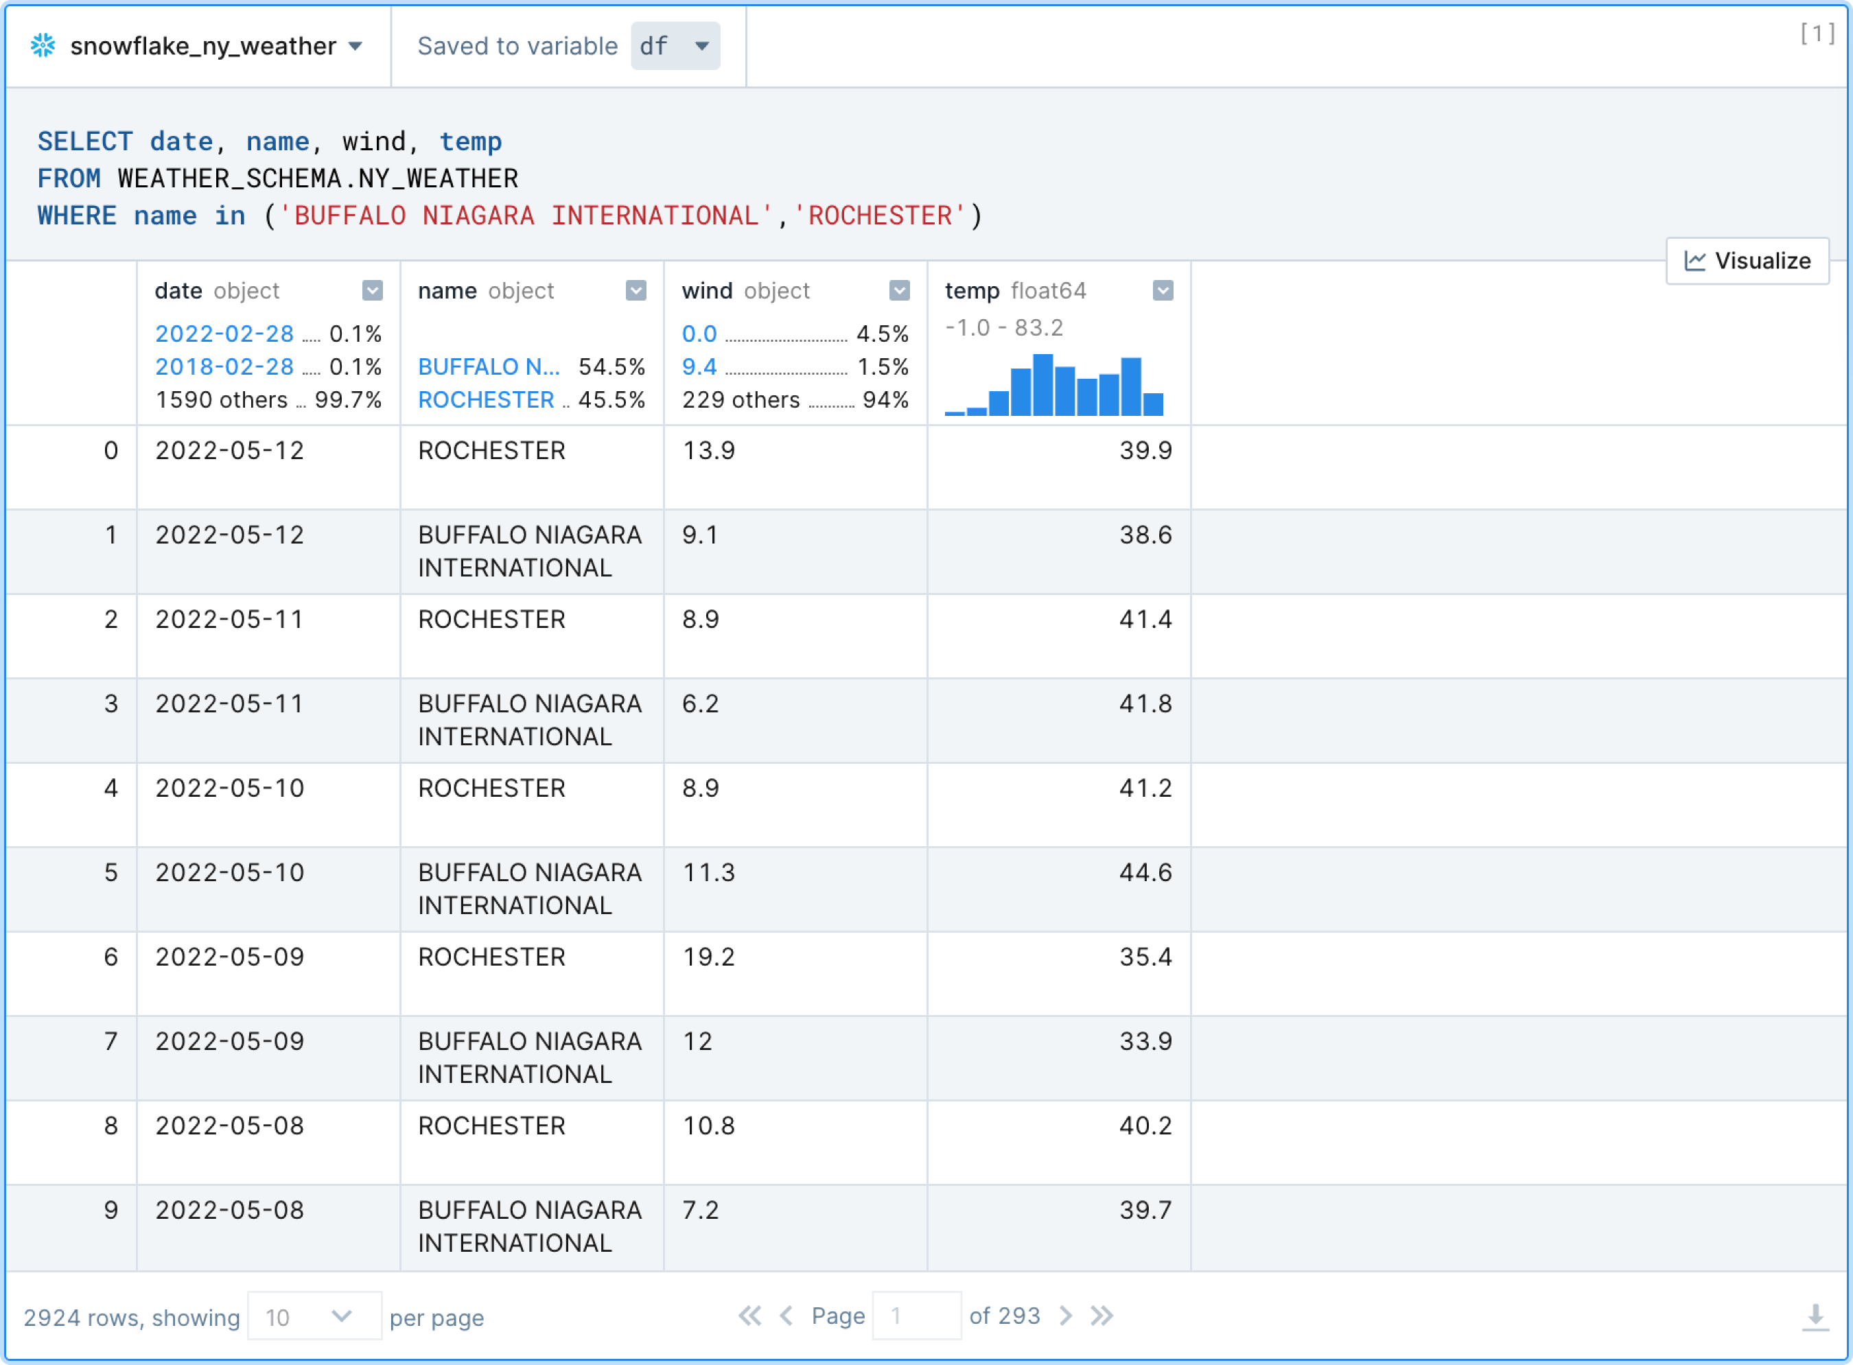
Task: Click the SELECT keyword in SQL editor
Action: (x=85, y=141)
